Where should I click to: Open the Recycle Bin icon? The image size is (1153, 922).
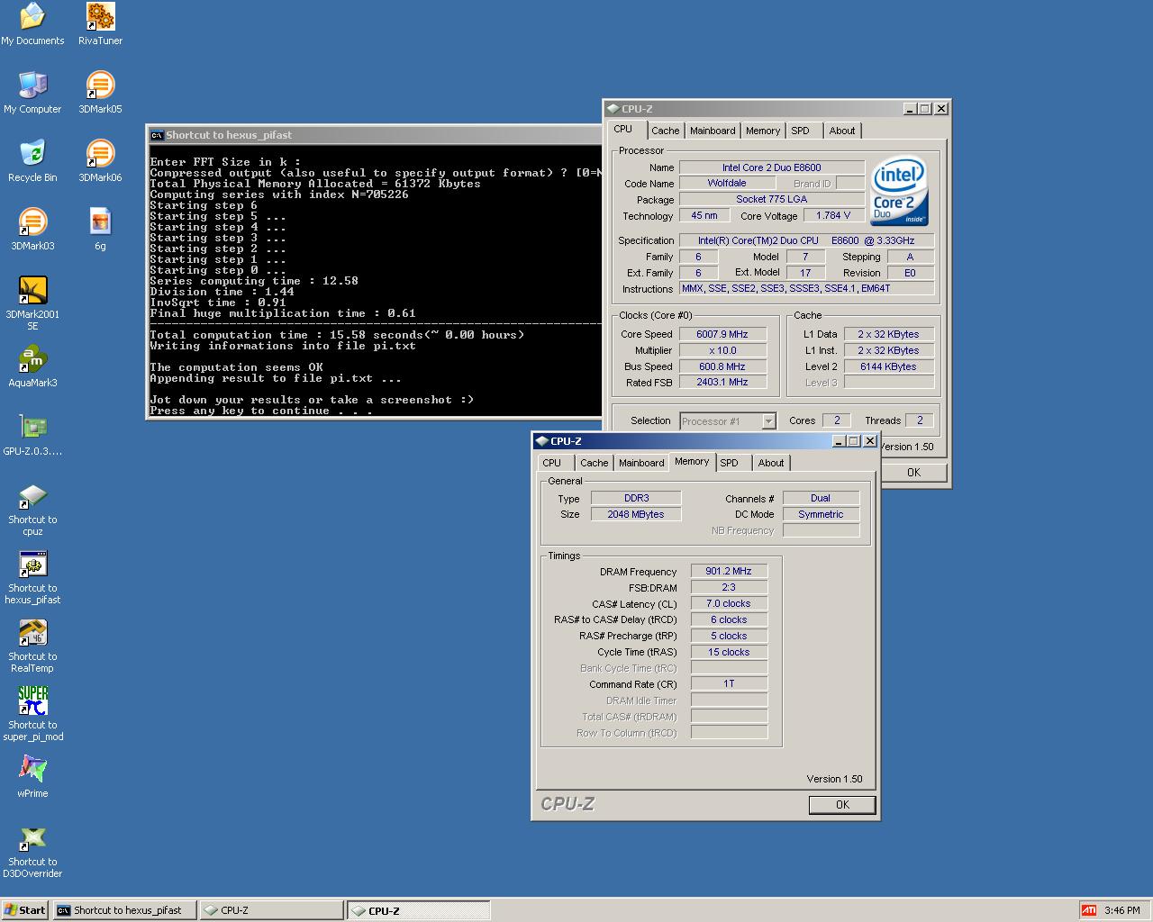pos(32,161)
